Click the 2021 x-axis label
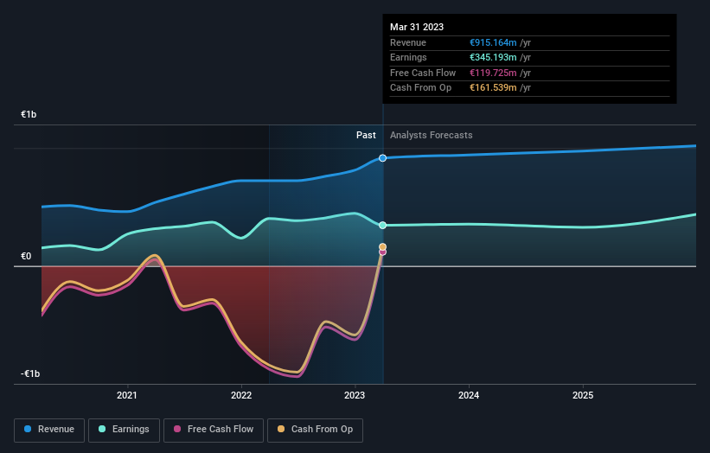 coord(127,395)
